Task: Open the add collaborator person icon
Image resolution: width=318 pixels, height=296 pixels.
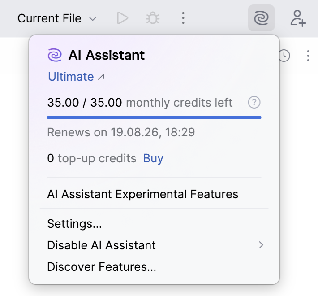Action: point(298,18)
